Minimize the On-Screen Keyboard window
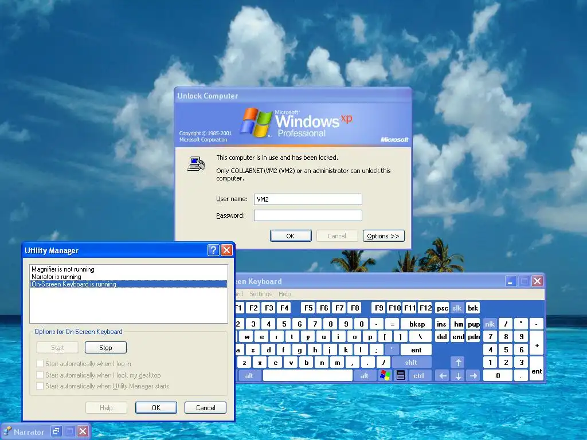The width and height of the screenshot is (587, 440). pyautogui.click(x=511, y=281)
